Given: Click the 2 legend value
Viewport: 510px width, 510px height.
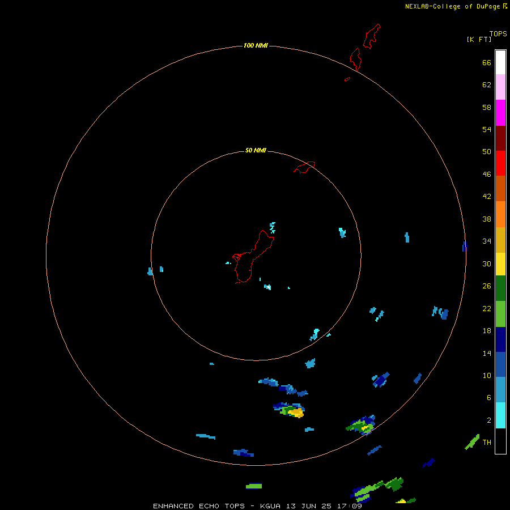Looking at the screenshot, I should 489,420.
